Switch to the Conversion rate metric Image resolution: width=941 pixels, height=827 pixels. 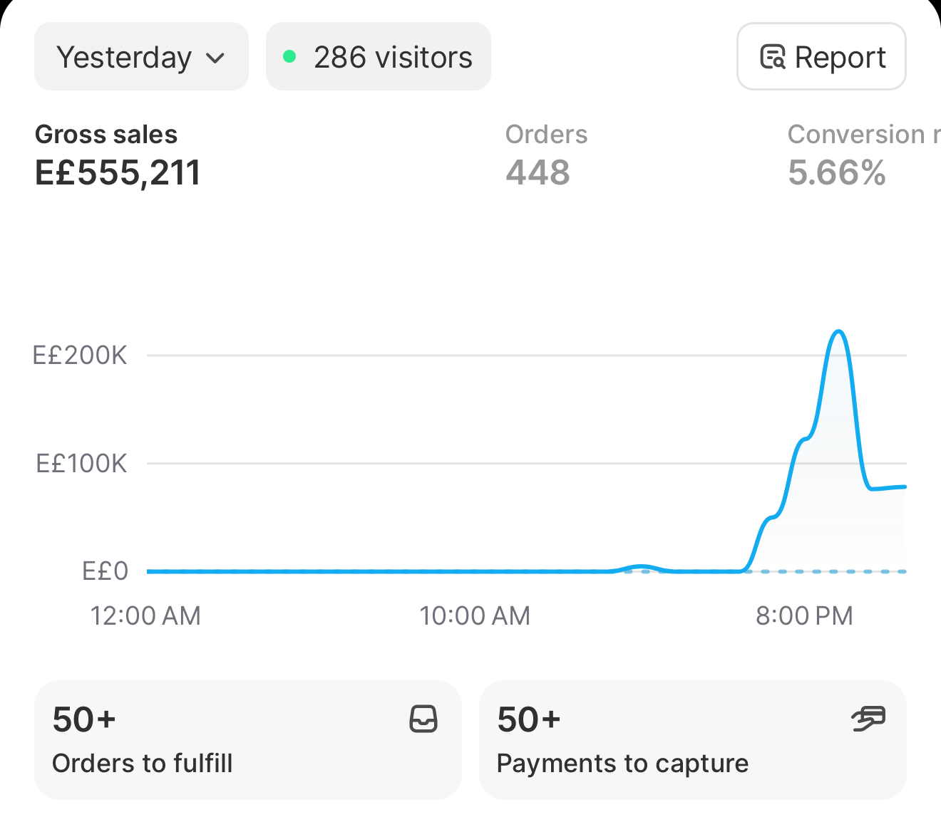(x=863, y=155)
